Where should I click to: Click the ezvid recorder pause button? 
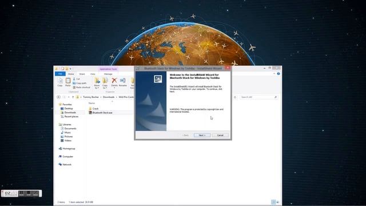(x=21, y=193)
